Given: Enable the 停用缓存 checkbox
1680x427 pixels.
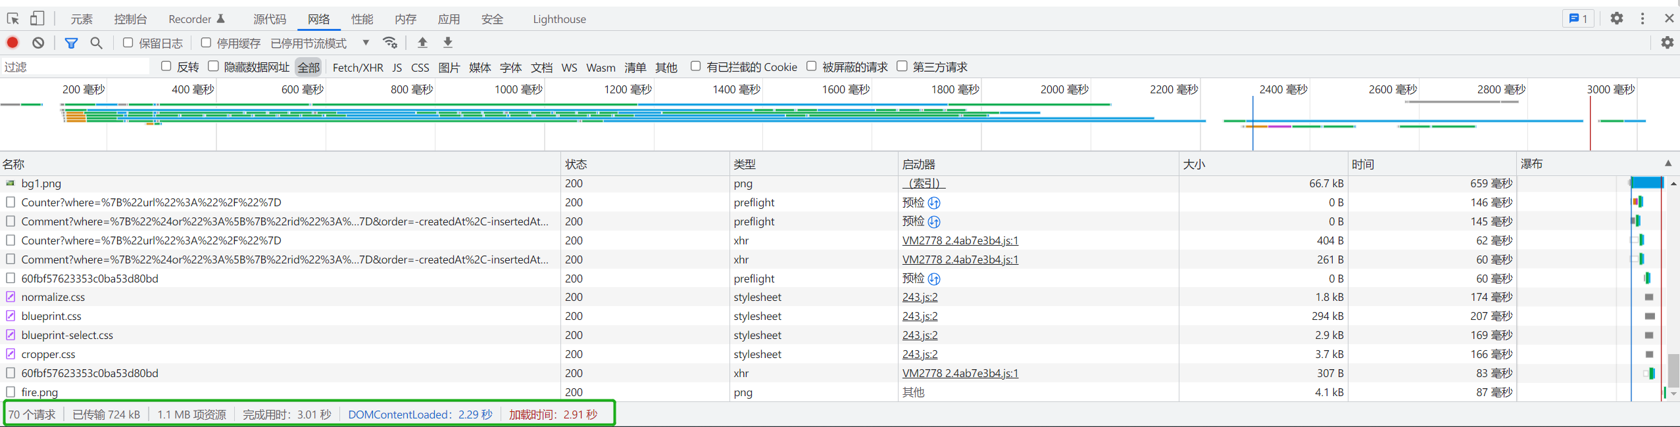Looking at the screenshot, I should 206,43.
